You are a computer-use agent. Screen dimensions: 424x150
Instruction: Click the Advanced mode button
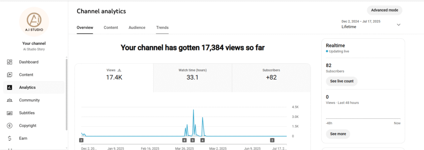(x=385, y=10)
